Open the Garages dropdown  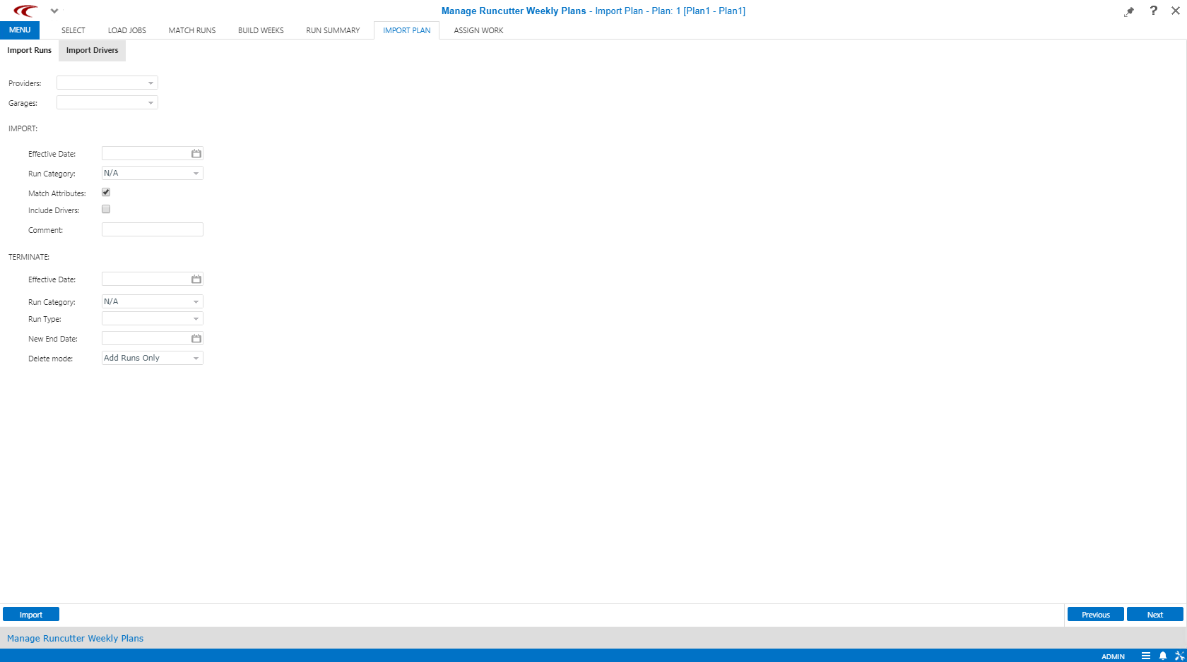[150, 102]
